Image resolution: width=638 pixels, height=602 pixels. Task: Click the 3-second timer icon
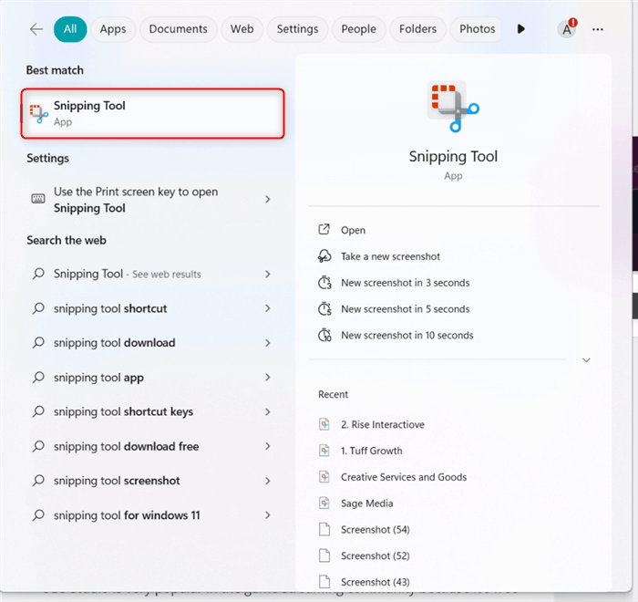(324, 282)
